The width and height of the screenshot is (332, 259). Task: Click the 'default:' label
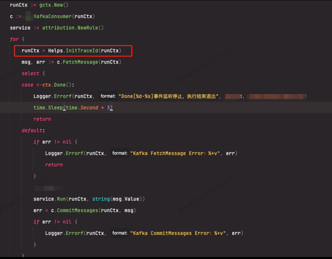click(x=33, y=131)
